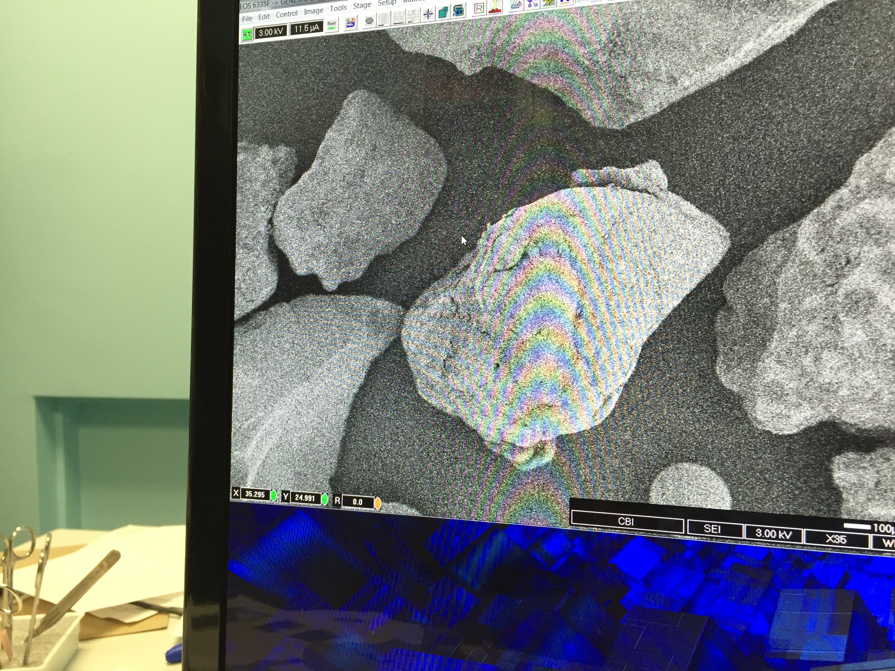This screenshot has width=895, height=671.
Task: Choose the horizontal split-screen layout icon
Action: point(398,17)
